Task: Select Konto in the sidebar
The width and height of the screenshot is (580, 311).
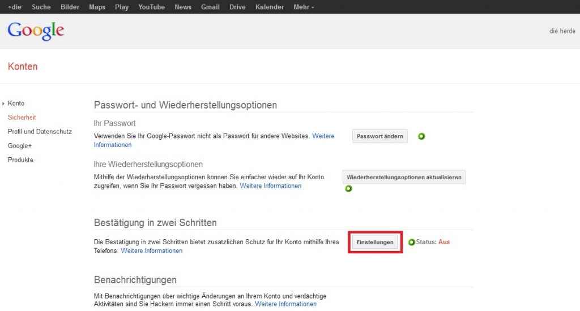Action: [16, 103]
